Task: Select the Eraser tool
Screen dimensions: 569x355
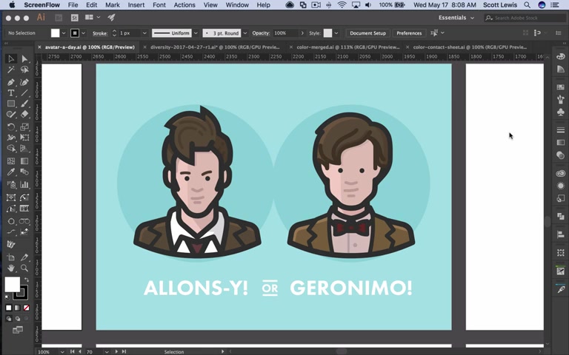Action: (24, 114)
